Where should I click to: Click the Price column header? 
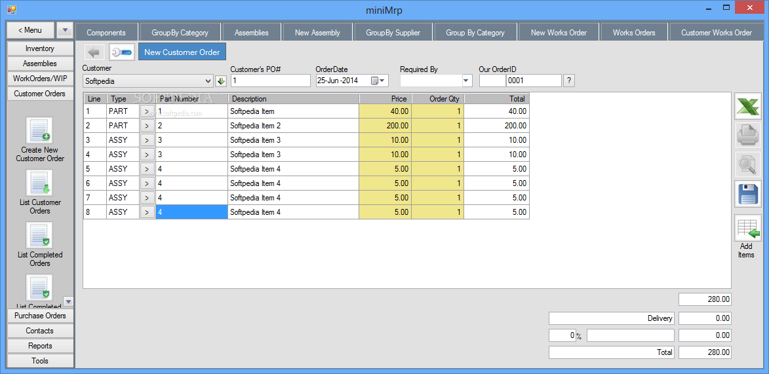coord(385,99)
